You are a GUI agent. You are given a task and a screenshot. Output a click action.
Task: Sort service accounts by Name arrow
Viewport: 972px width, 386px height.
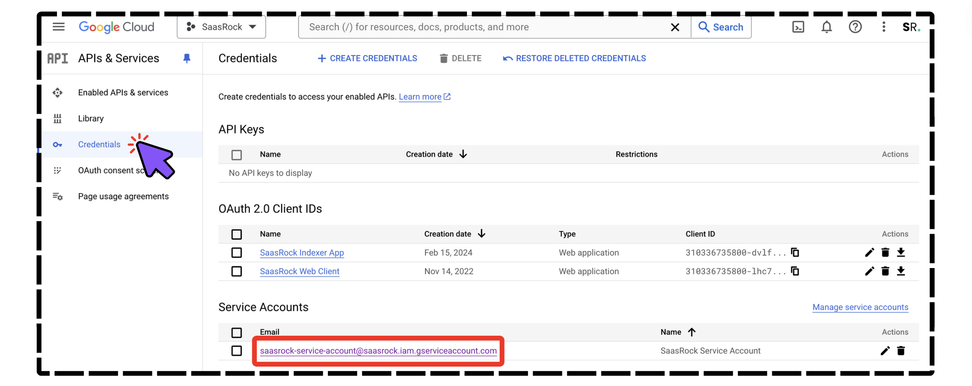pyautogui.click(x=692, y=332)
